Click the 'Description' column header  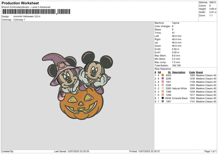[x=179, y=72]
